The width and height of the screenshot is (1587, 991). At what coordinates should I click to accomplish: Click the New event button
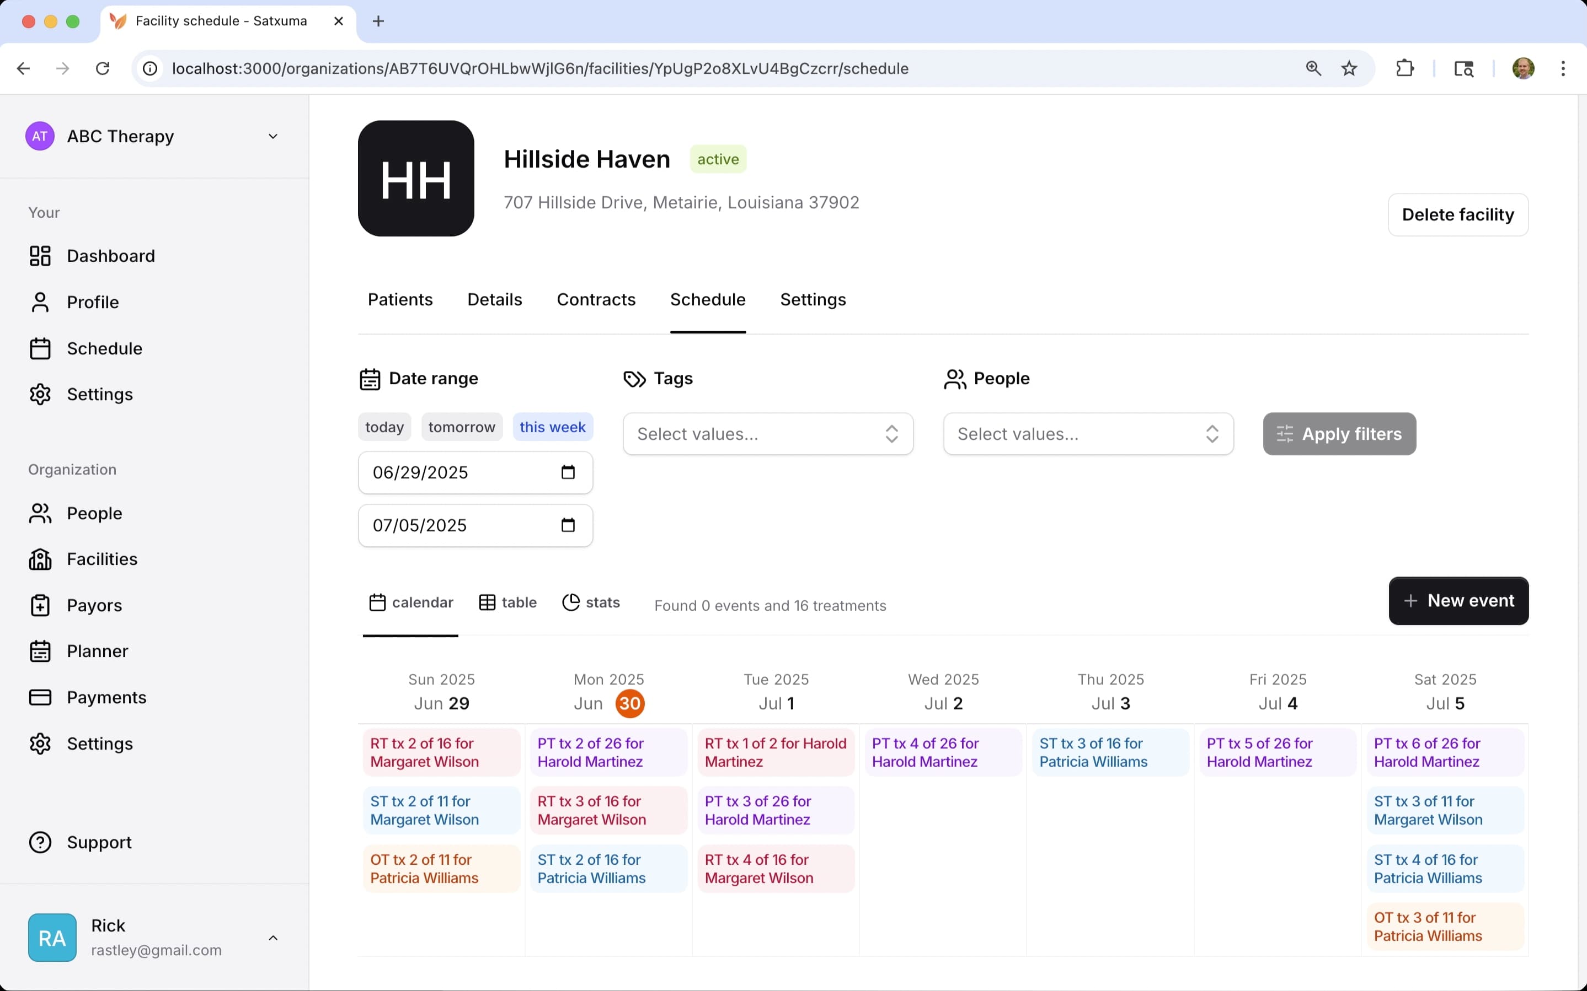coord(1458,600)
